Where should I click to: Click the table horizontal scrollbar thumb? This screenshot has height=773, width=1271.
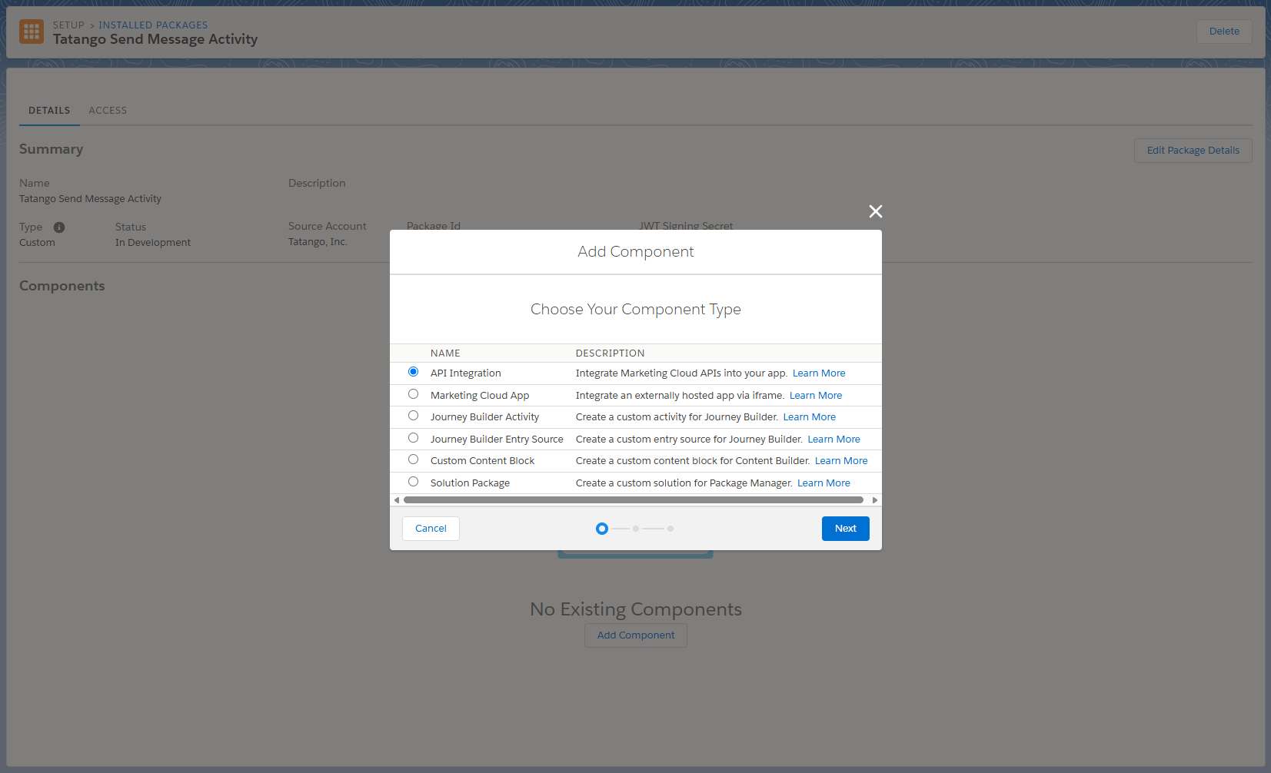pyautogui.click(x=634, y=500)
